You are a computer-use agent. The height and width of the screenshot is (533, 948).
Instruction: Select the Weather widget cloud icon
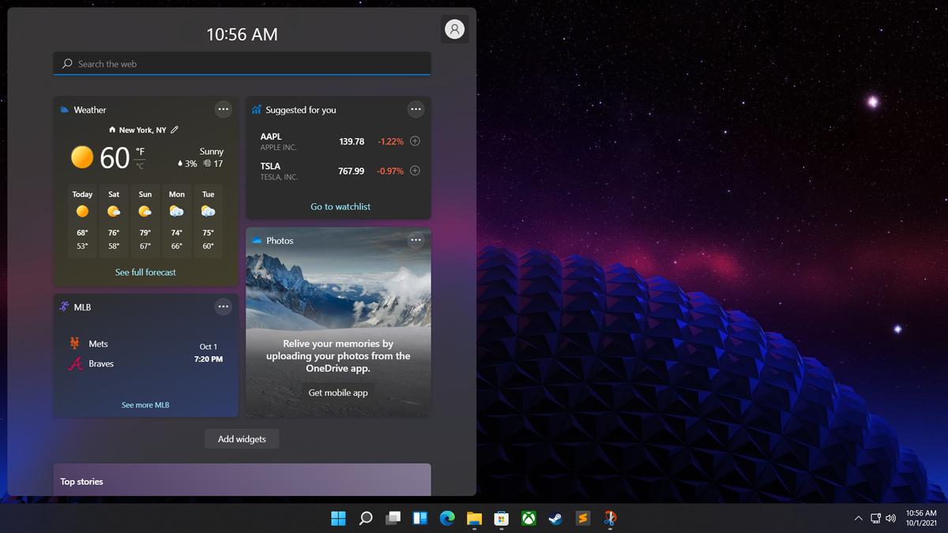point(65,109)
